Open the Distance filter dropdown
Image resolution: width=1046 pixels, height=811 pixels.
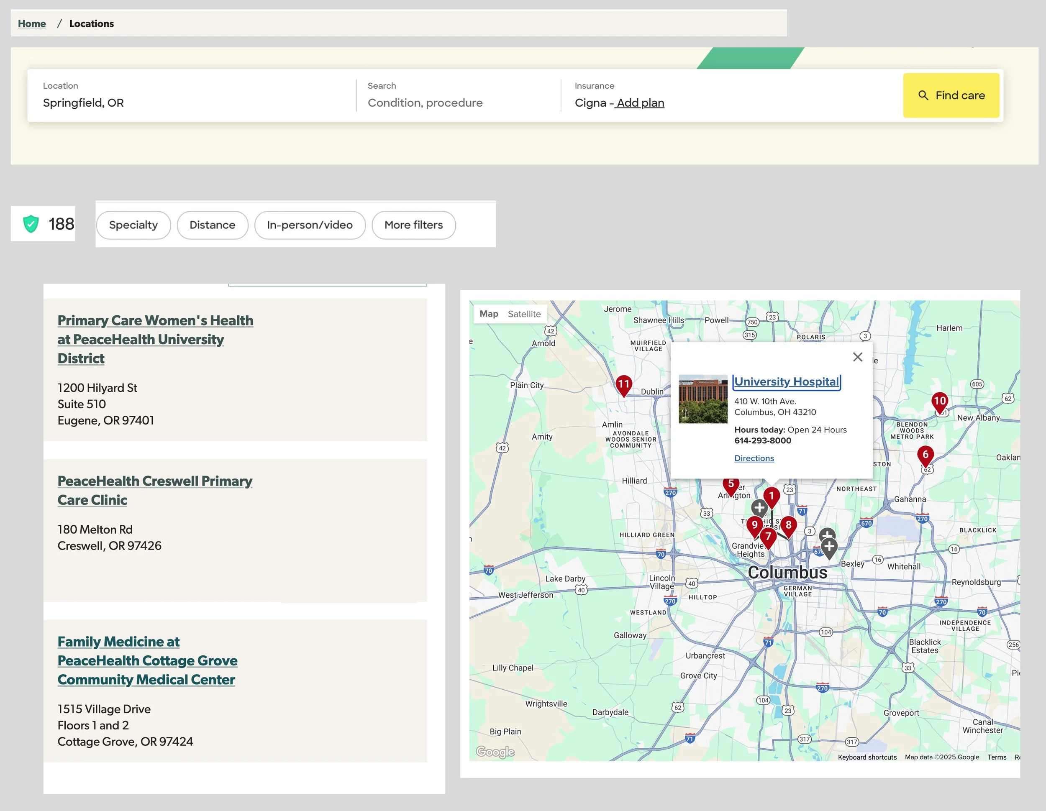[212, 225]
